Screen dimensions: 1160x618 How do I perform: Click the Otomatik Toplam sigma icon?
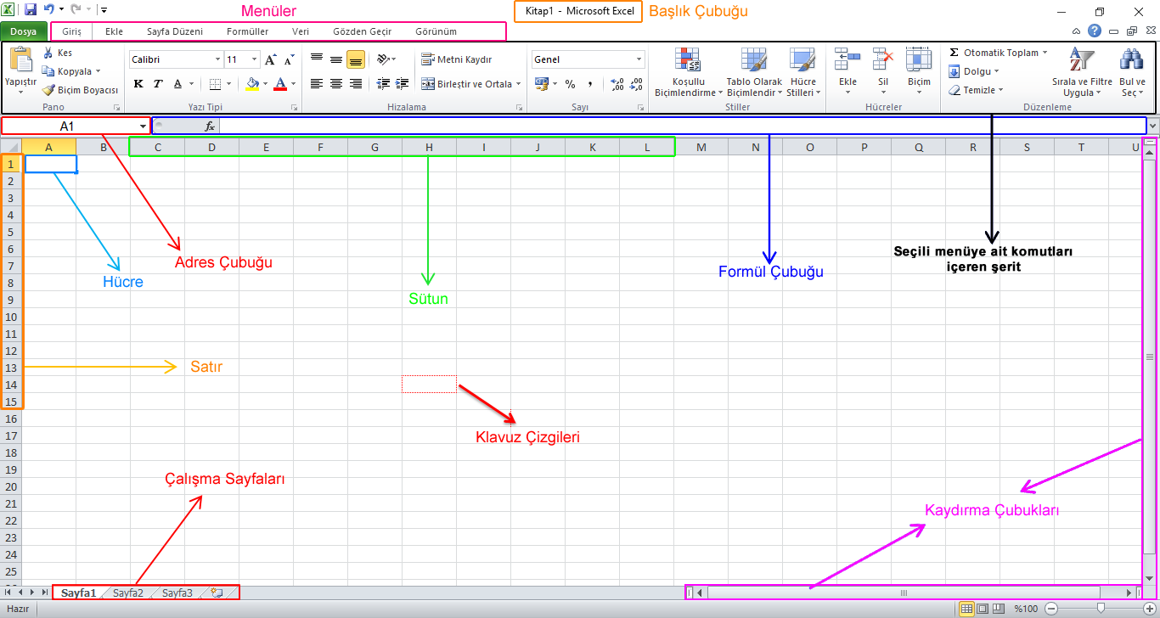pyautogui.click(x=954, y=53)
